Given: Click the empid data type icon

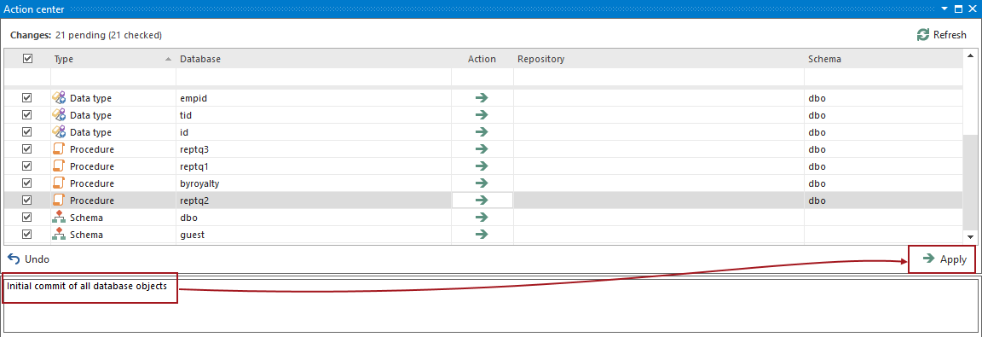Looking at the screenshot, I should pyautogui.click(x=59, y=98).
